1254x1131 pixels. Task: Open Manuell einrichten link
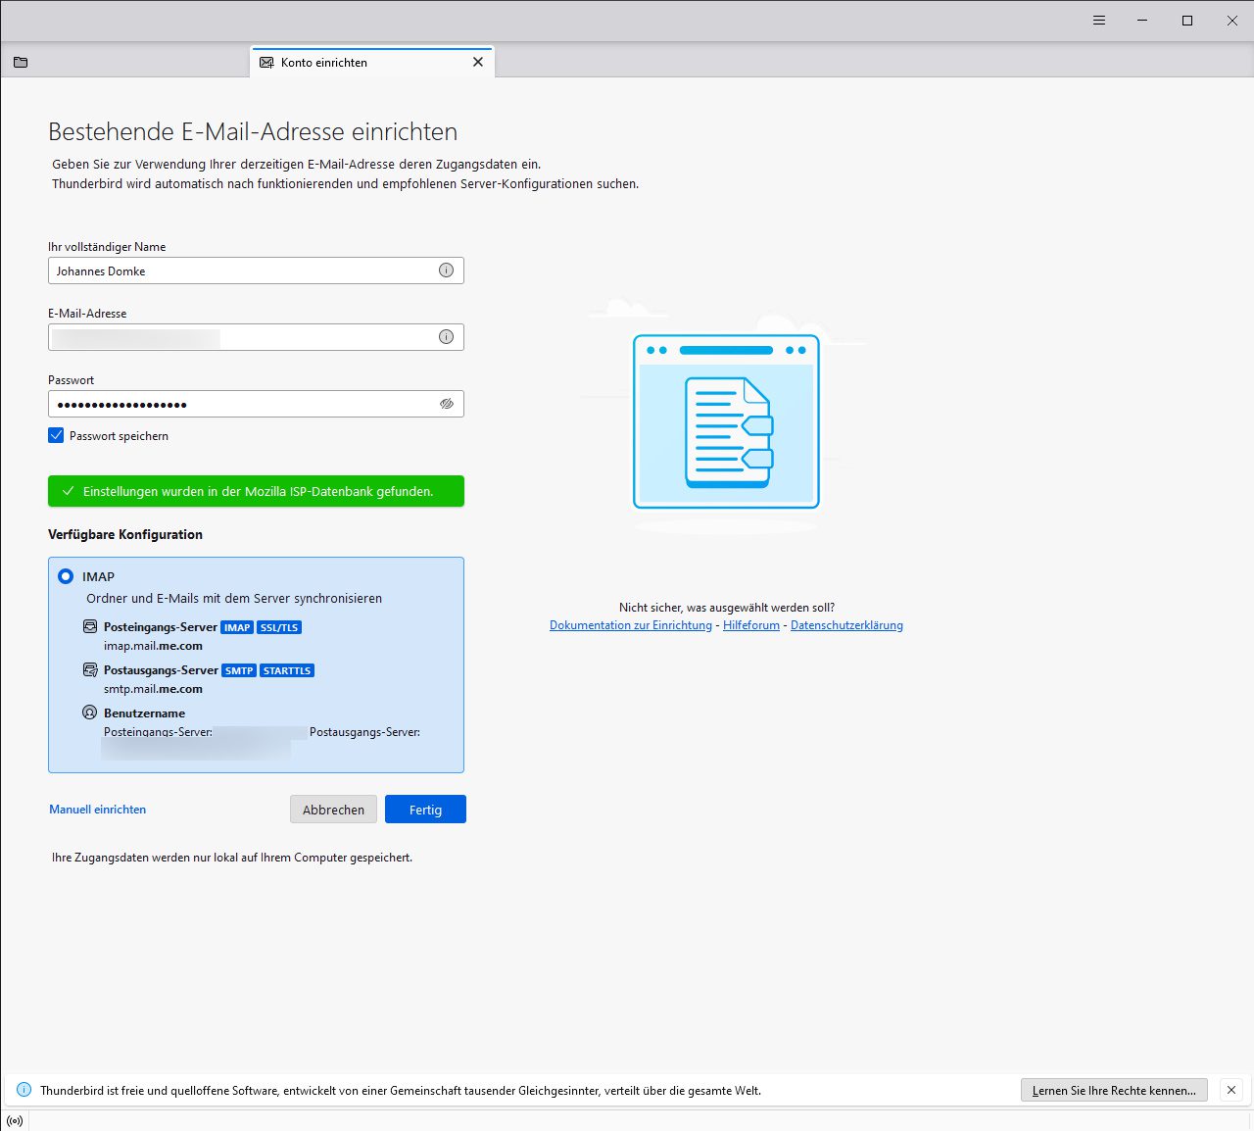click(x=98, y=810)
